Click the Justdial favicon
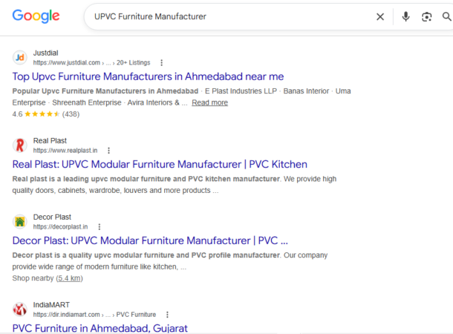The image size is (453, 334). click(19, 57)
